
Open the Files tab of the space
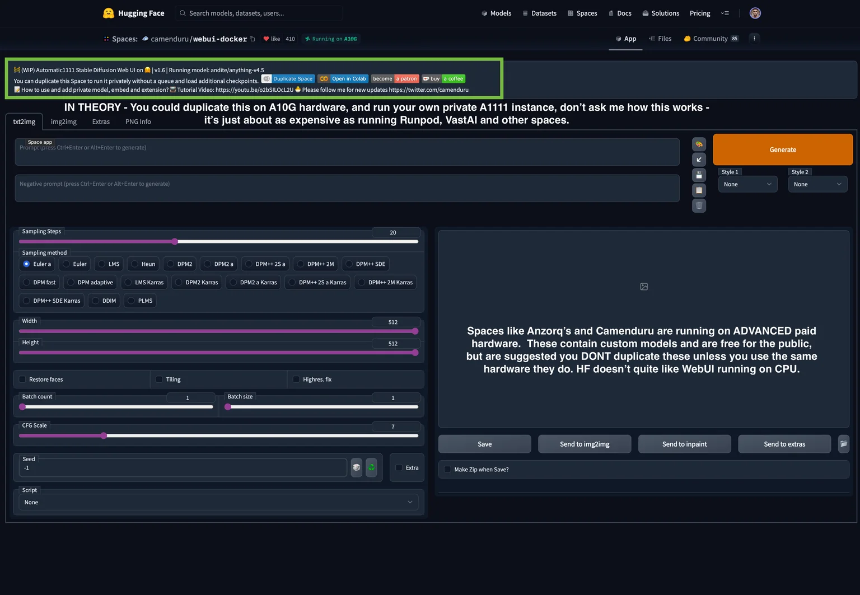pos(660,39)
